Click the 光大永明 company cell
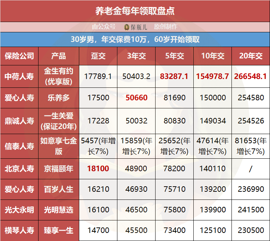270x241 pixels. point(19,210)
